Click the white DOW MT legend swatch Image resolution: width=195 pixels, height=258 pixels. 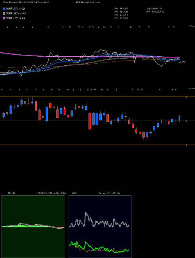click(x=4, y=14)
